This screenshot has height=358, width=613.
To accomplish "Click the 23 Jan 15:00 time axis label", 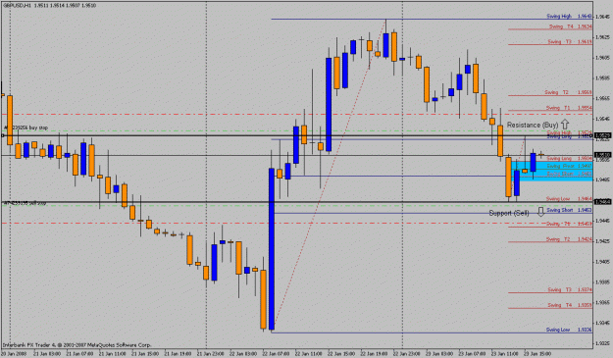I will 537,354.
